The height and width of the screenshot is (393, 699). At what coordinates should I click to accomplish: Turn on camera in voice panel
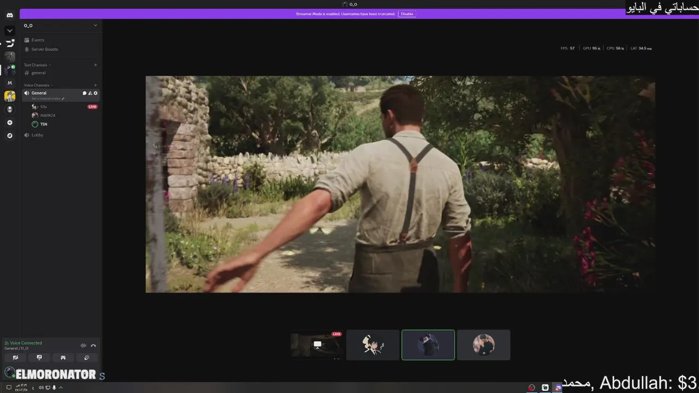(x=16, y=358)
